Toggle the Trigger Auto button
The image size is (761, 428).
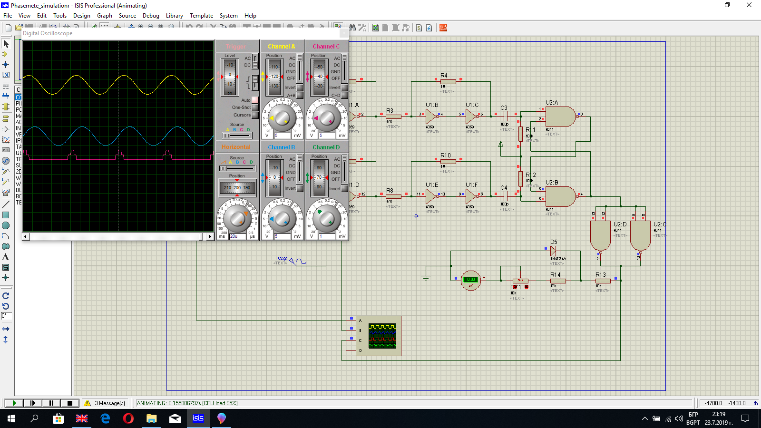coord(255,100)
